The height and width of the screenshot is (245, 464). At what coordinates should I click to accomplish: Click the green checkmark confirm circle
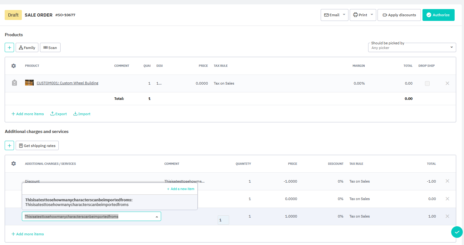(x=457, y=232)
